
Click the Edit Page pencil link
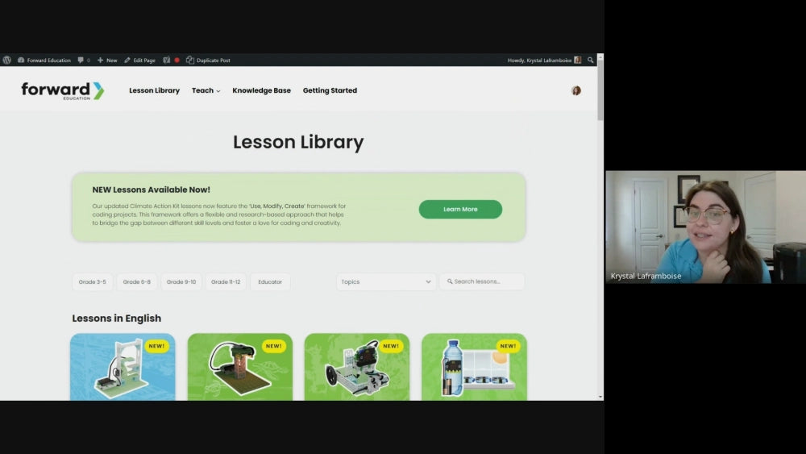coord(139,60)
